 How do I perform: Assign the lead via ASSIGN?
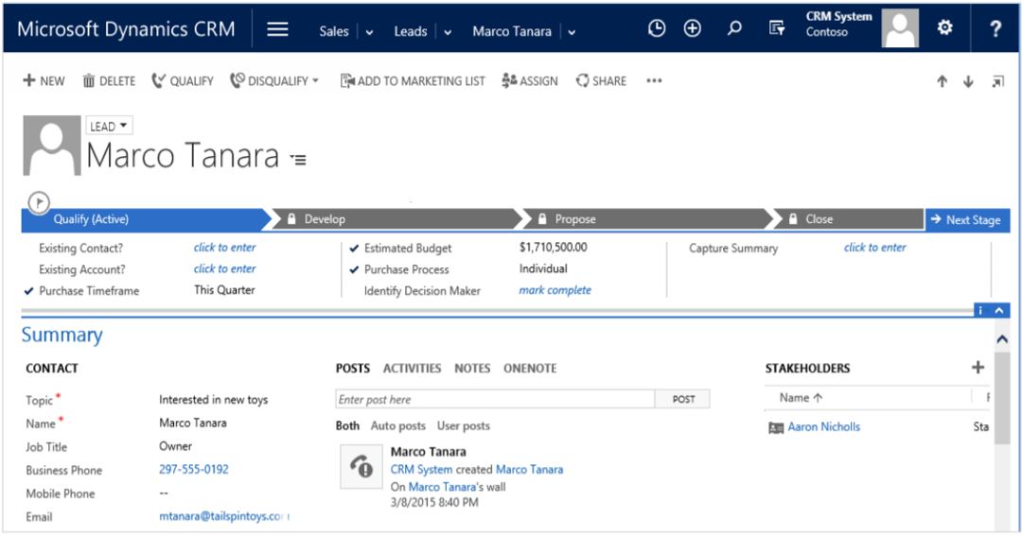530,80
